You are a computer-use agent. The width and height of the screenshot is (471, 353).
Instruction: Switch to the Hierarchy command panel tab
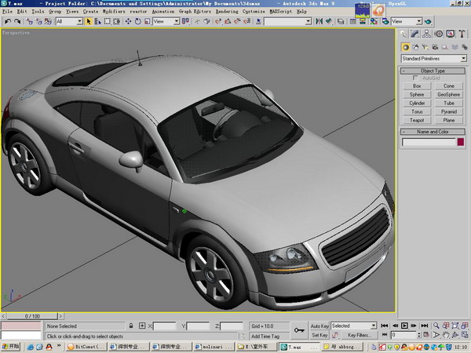(426, 34)
